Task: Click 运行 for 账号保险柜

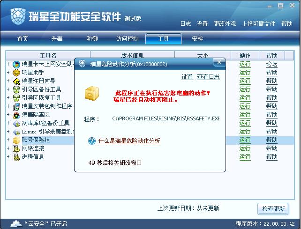Action: (x=245, y=140)
